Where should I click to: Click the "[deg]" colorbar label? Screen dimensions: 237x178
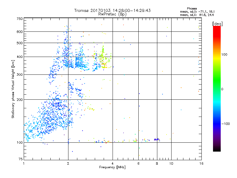coord(217,24)
